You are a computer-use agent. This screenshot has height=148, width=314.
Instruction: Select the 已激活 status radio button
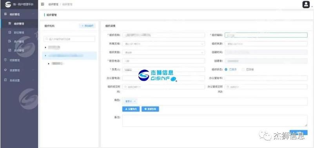click(226, 70)
